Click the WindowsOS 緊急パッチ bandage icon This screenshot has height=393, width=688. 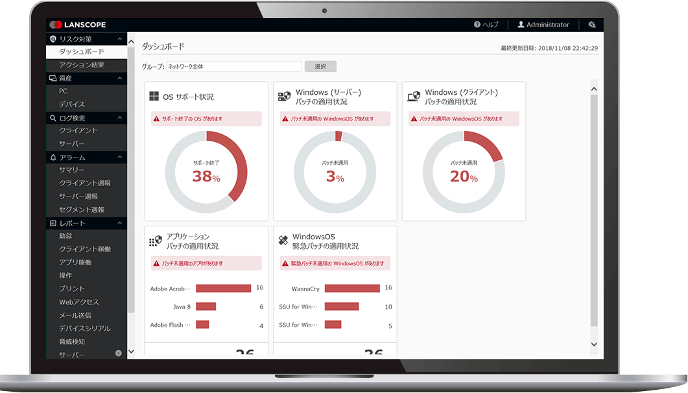[283, 240]
